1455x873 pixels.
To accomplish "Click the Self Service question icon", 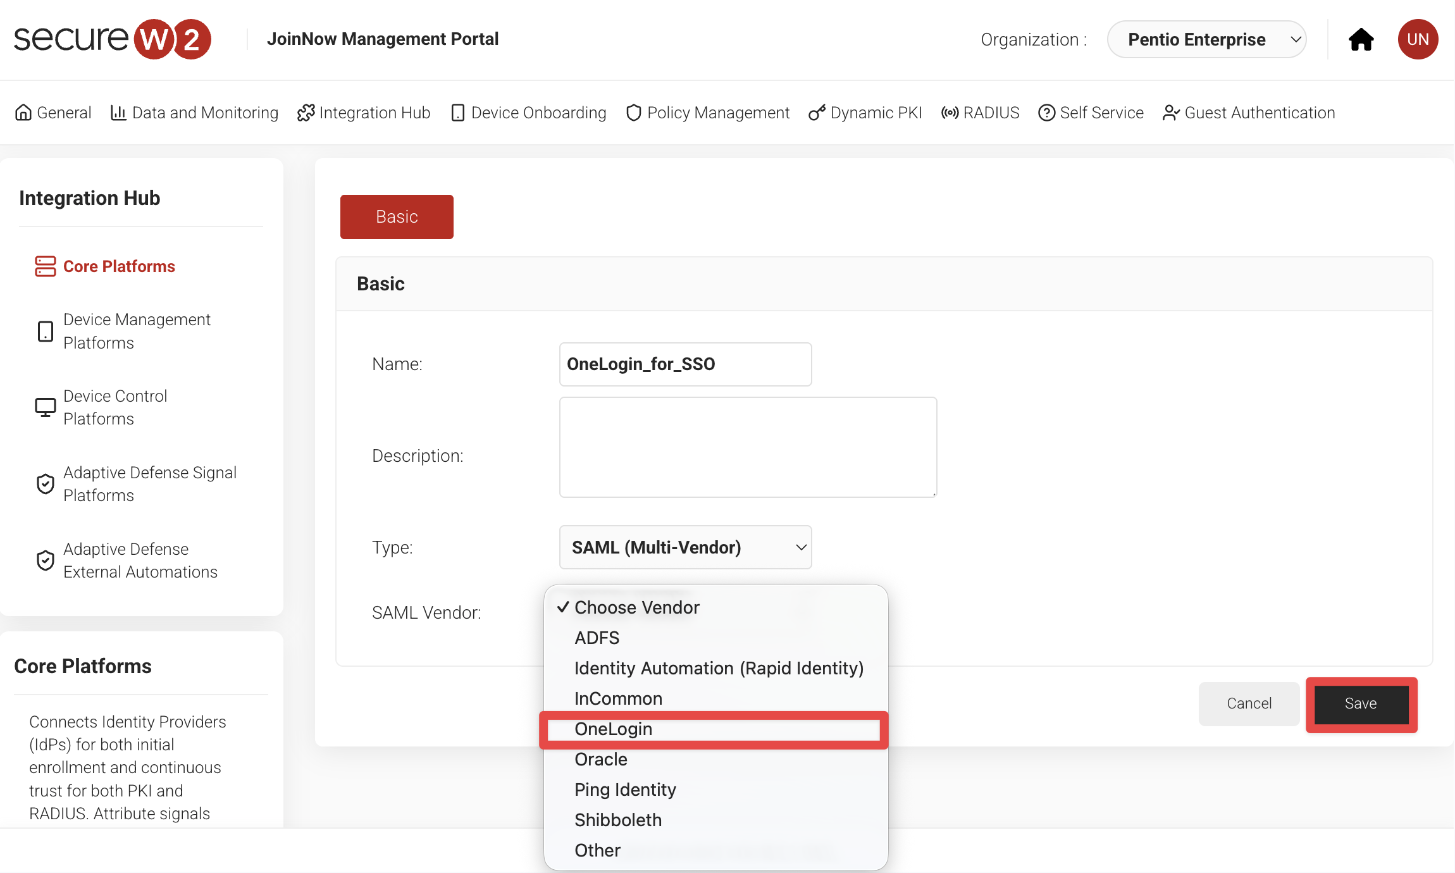I will point(1046,113).
